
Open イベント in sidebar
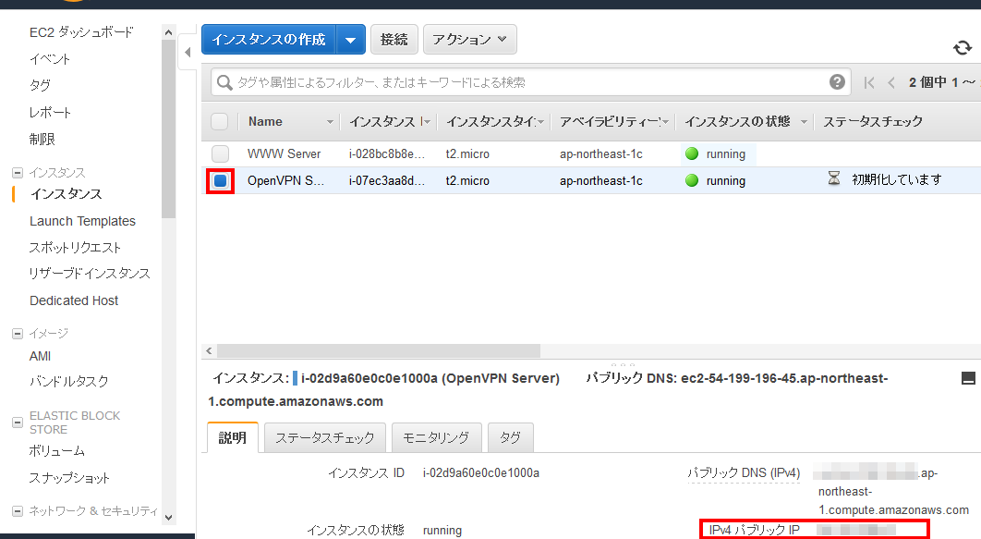point(50,59)
